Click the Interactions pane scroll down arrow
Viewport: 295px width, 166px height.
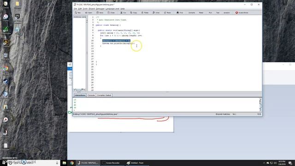tap(260, 110)
